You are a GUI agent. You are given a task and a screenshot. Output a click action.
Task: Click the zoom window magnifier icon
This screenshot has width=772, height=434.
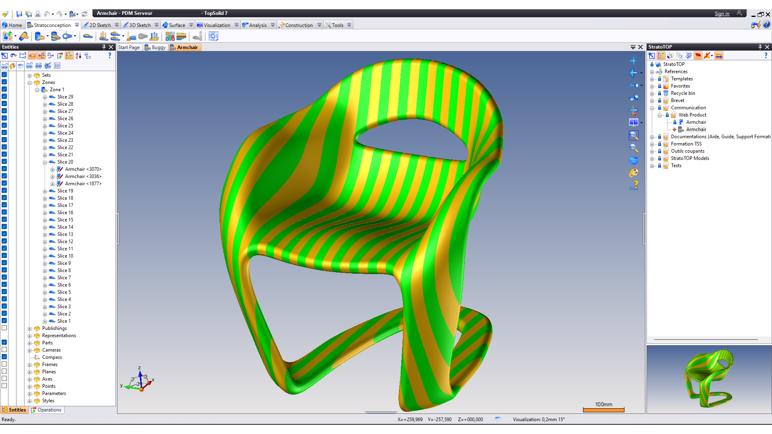(633, 135)
